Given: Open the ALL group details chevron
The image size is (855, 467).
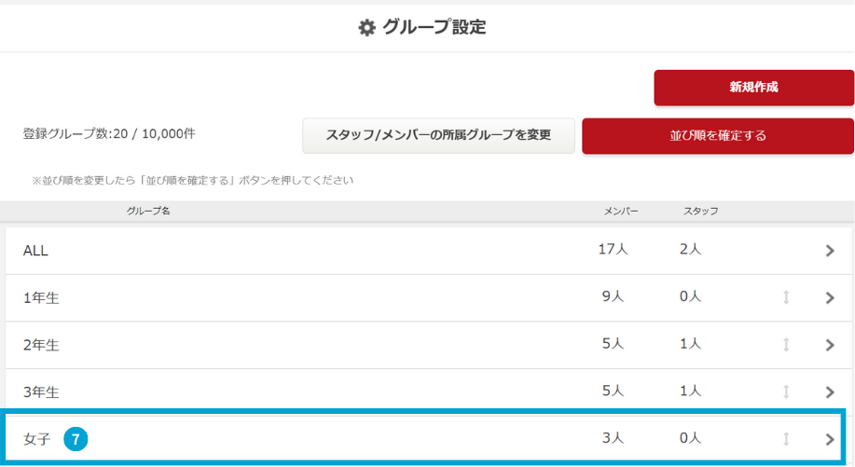Looking at the screenshot, I should [x=830, y=251].
